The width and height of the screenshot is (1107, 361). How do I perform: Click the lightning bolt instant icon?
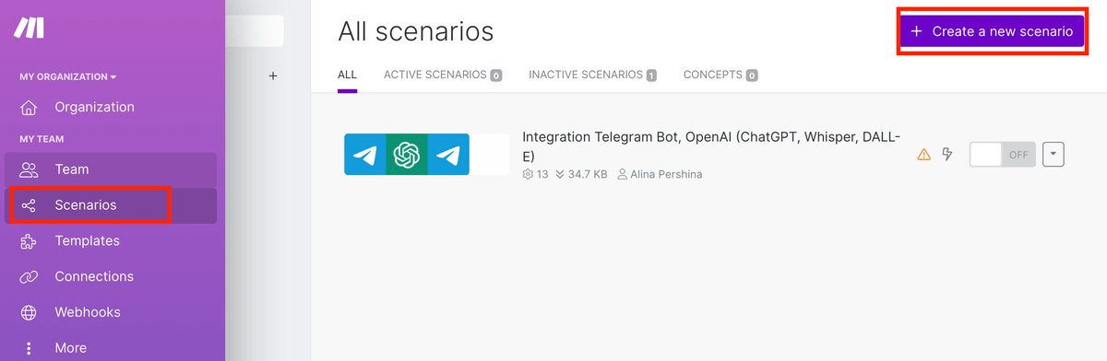946,155
